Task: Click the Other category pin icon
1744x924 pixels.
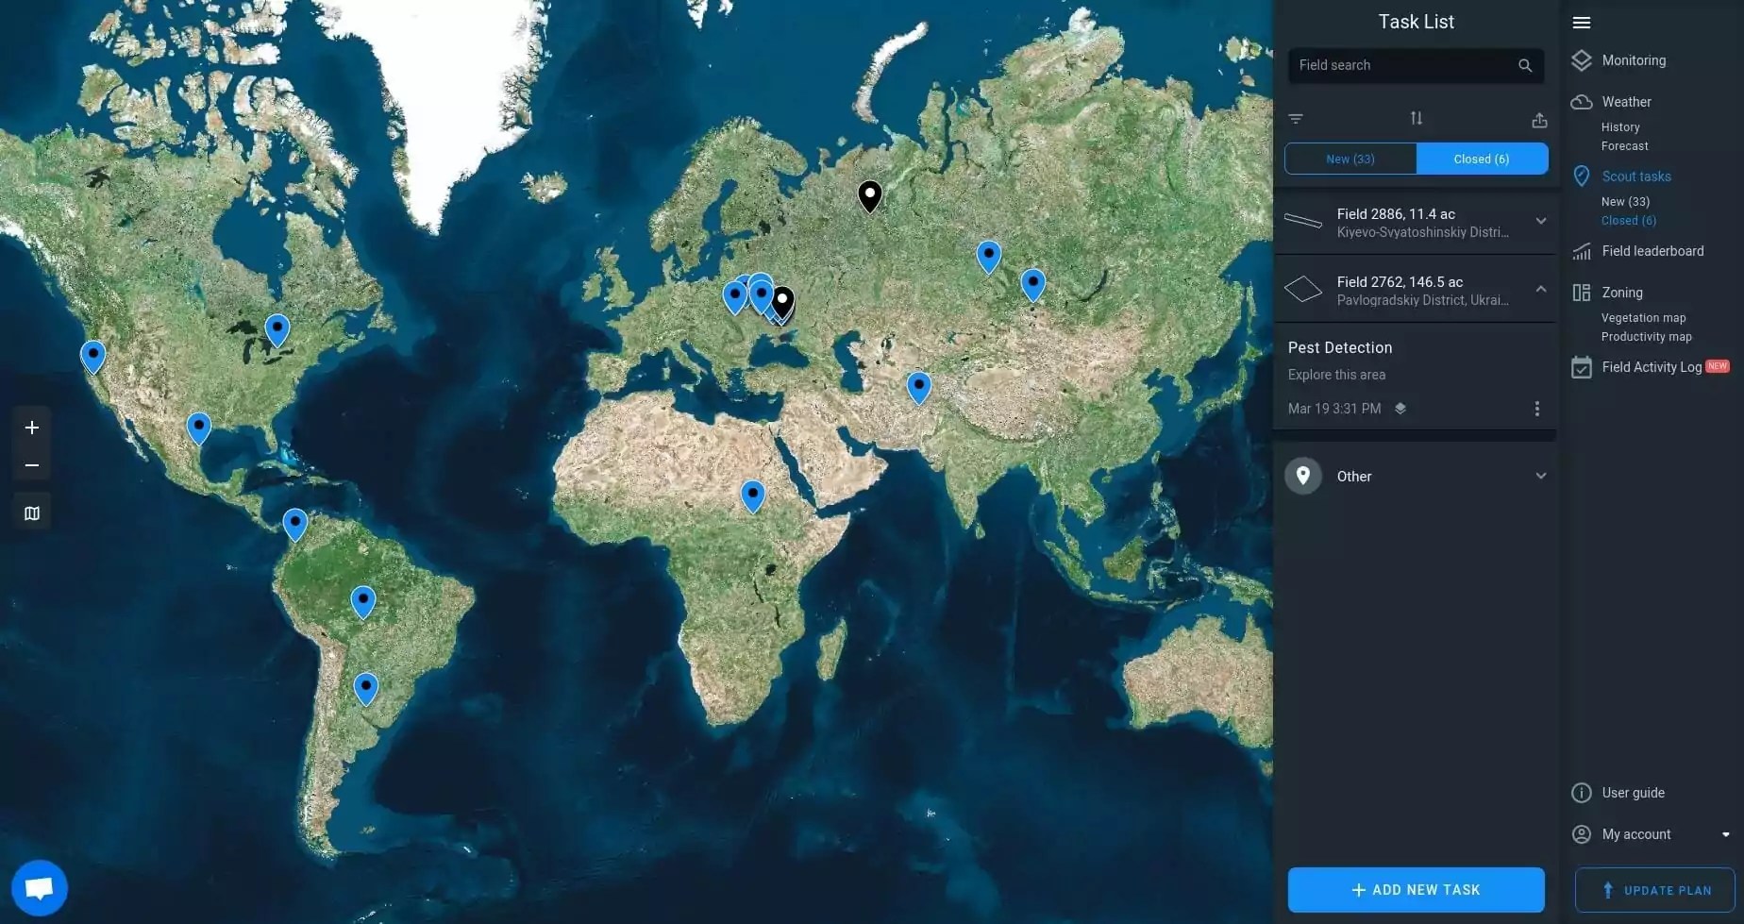Action: click(1303, 477)
